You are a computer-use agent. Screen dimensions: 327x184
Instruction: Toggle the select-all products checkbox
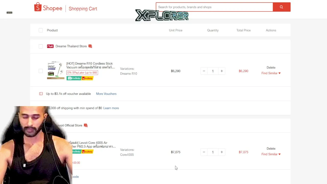click(x=41, y=30)
